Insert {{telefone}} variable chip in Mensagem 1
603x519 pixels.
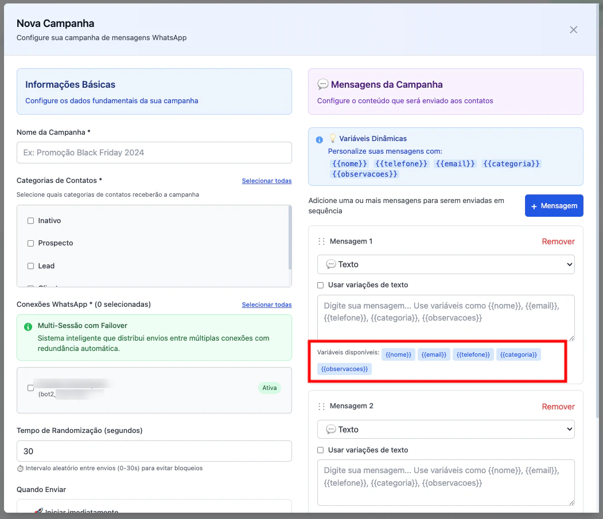(x=473, y=354)
